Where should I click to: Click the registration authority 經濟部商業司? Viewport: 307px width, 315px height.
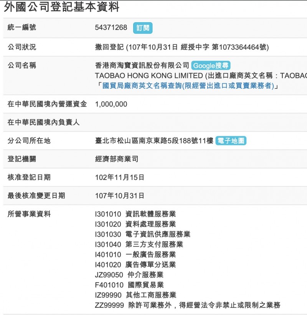(116, 159)
